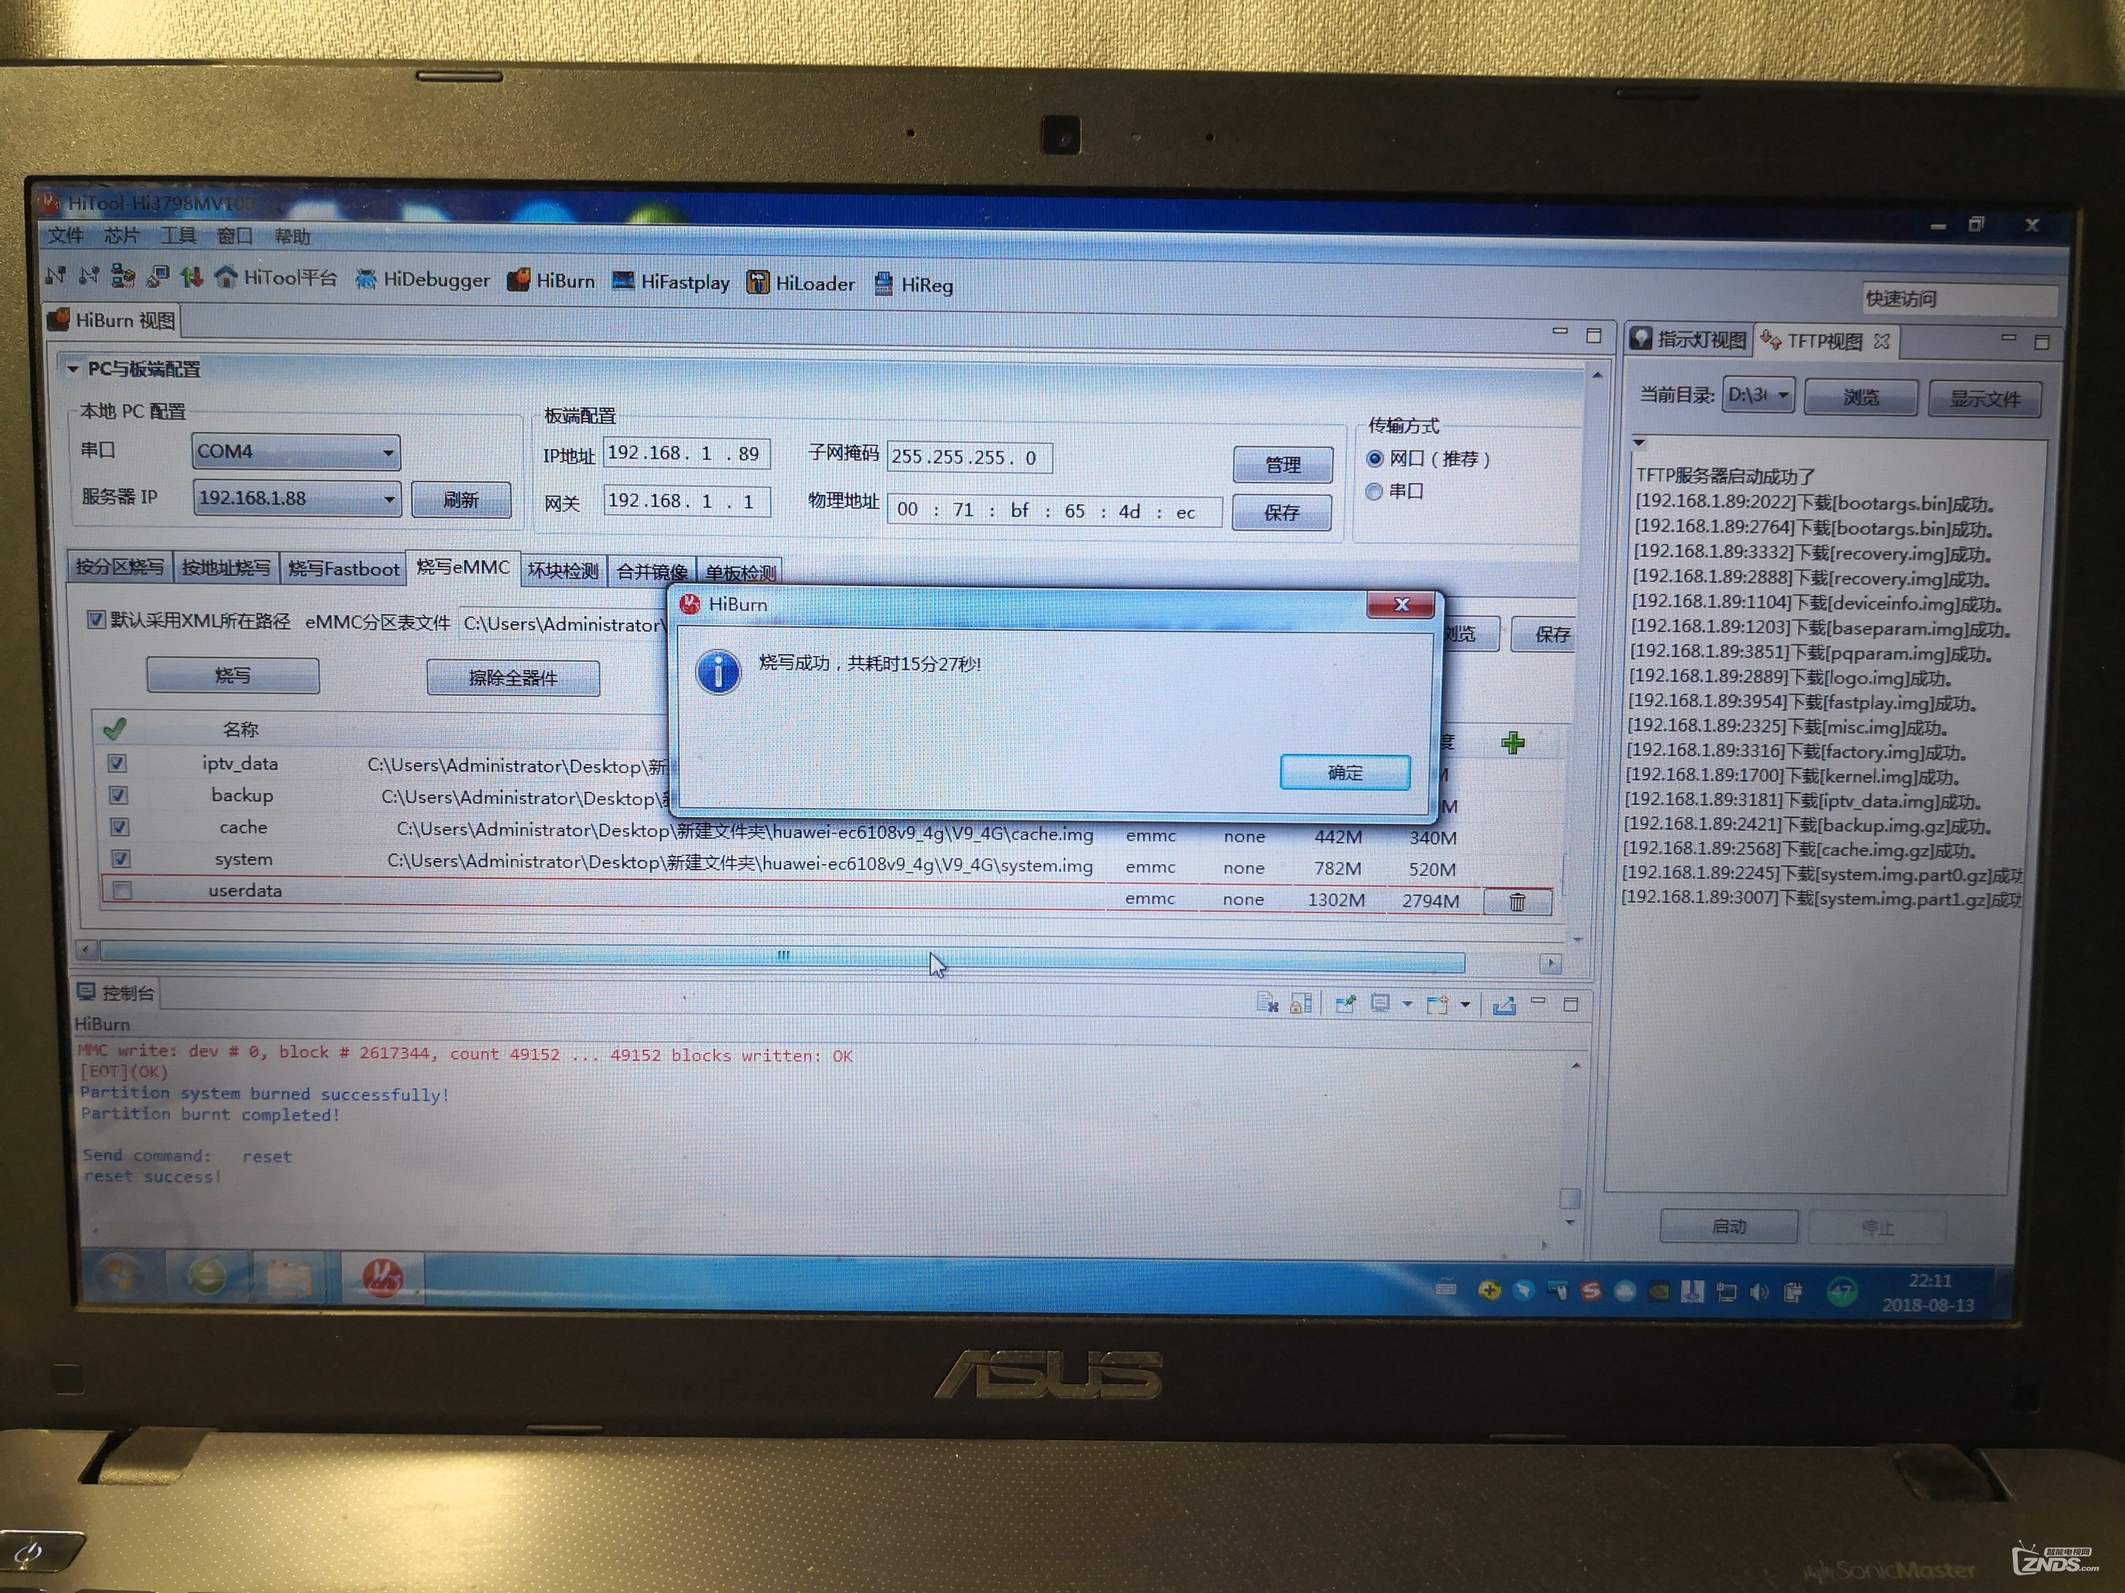Enable the userdata partition checkbox
This screenshot has width=2125, height=1593.
click(x=122, y=891)
